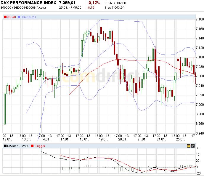Click the MACD axis label -20
Image resolution: width=204 pixels, height=176 pixels.
click(x=198, y=173)
